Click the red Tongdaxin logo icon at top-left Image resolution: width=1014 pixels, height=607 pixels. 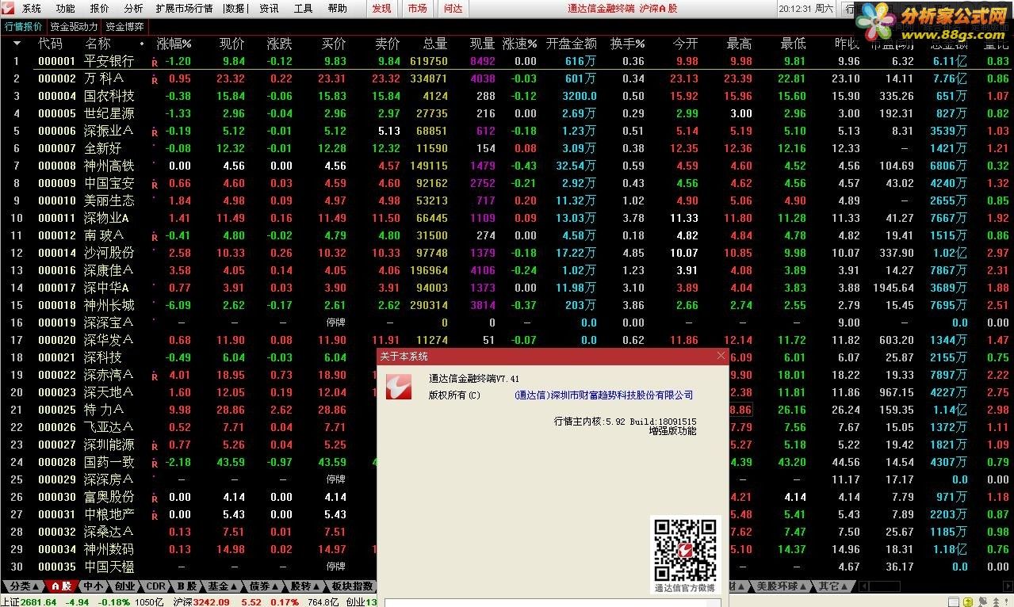tap(9, 8)
